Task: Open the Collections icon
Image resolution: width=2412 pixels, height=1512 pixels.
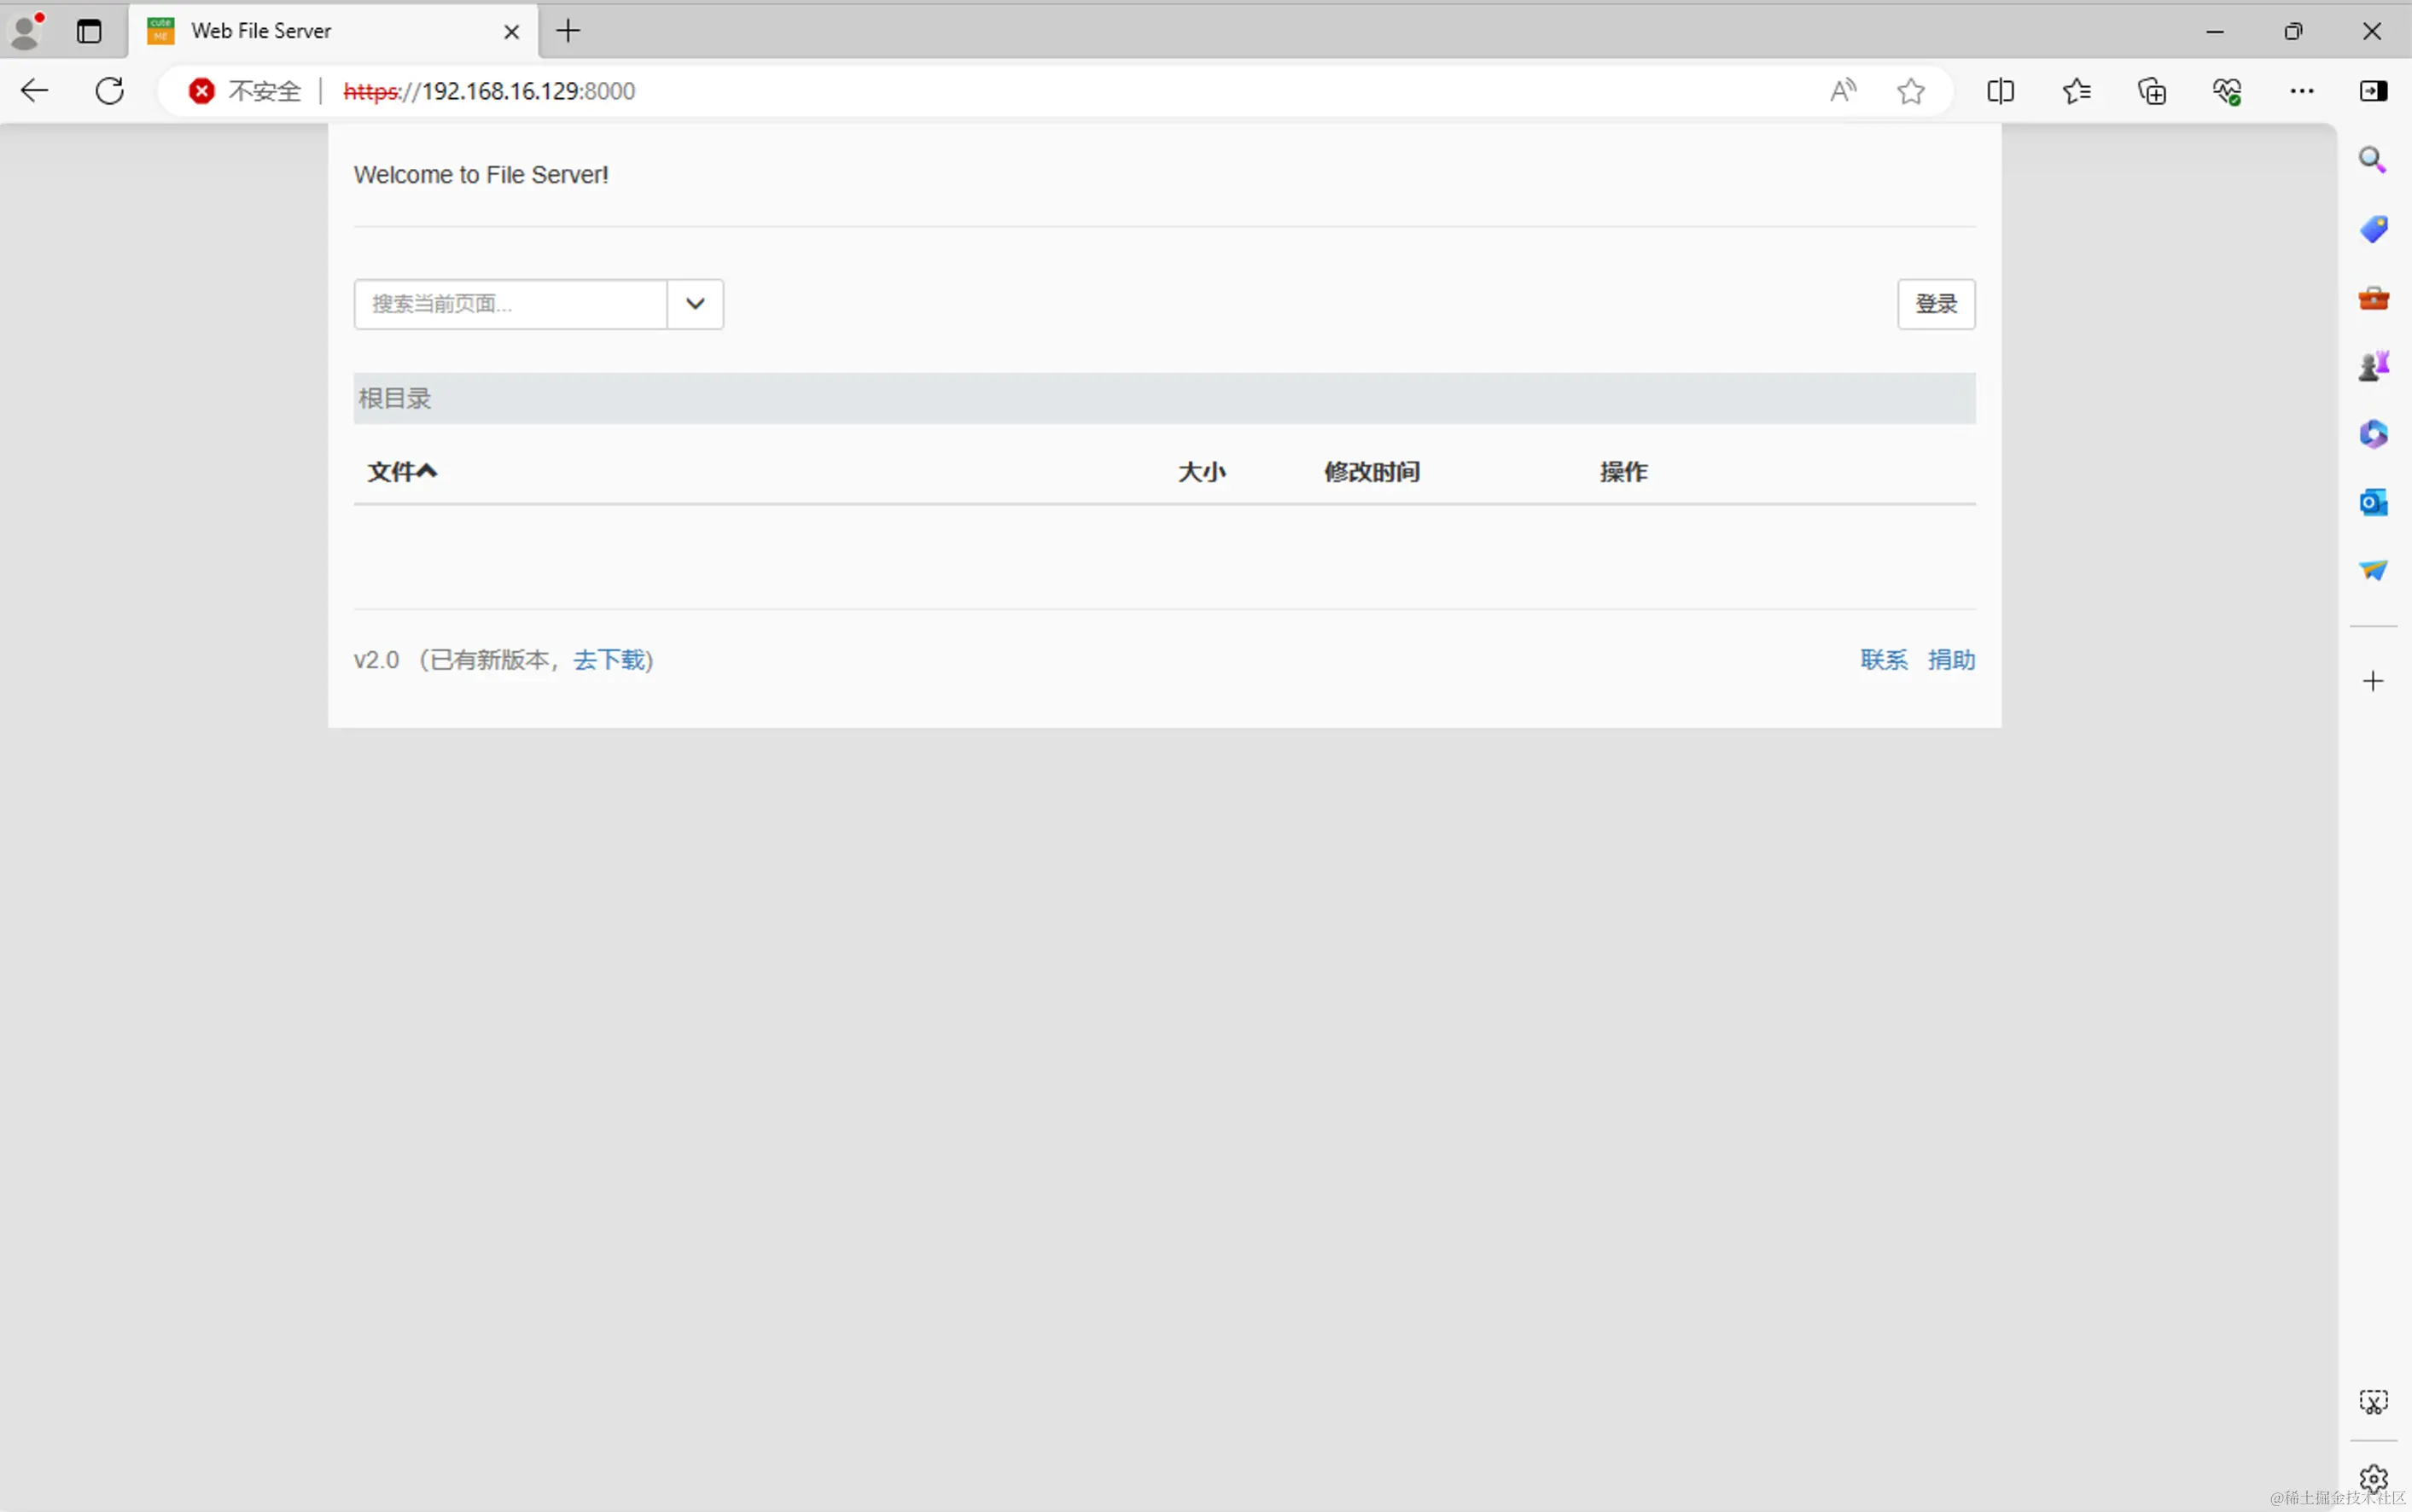Action: coord(2151,91)
